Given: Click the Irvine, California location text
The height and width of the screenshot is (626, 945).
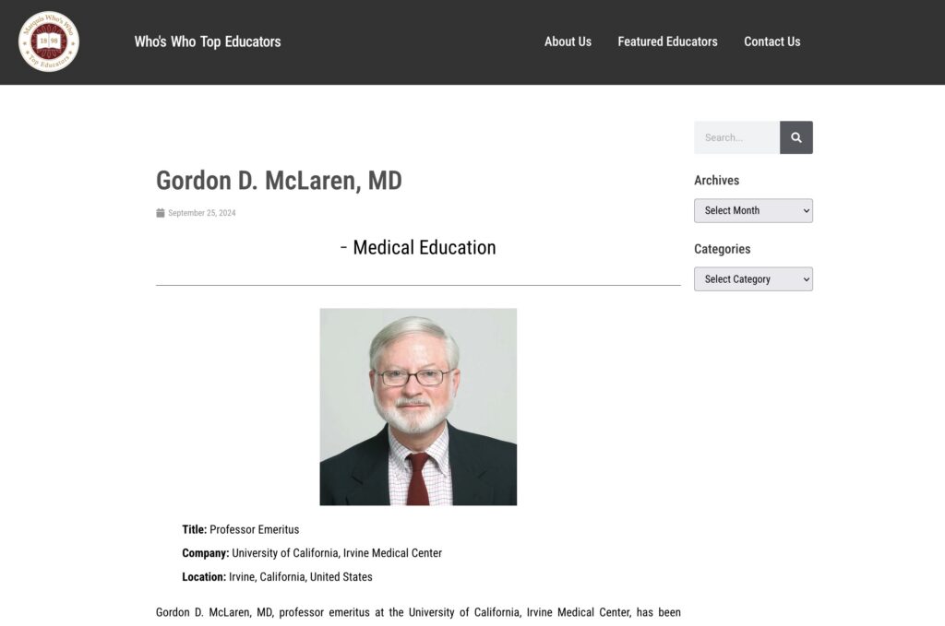Looking at the screenshot, I should (x=301, y=576).
